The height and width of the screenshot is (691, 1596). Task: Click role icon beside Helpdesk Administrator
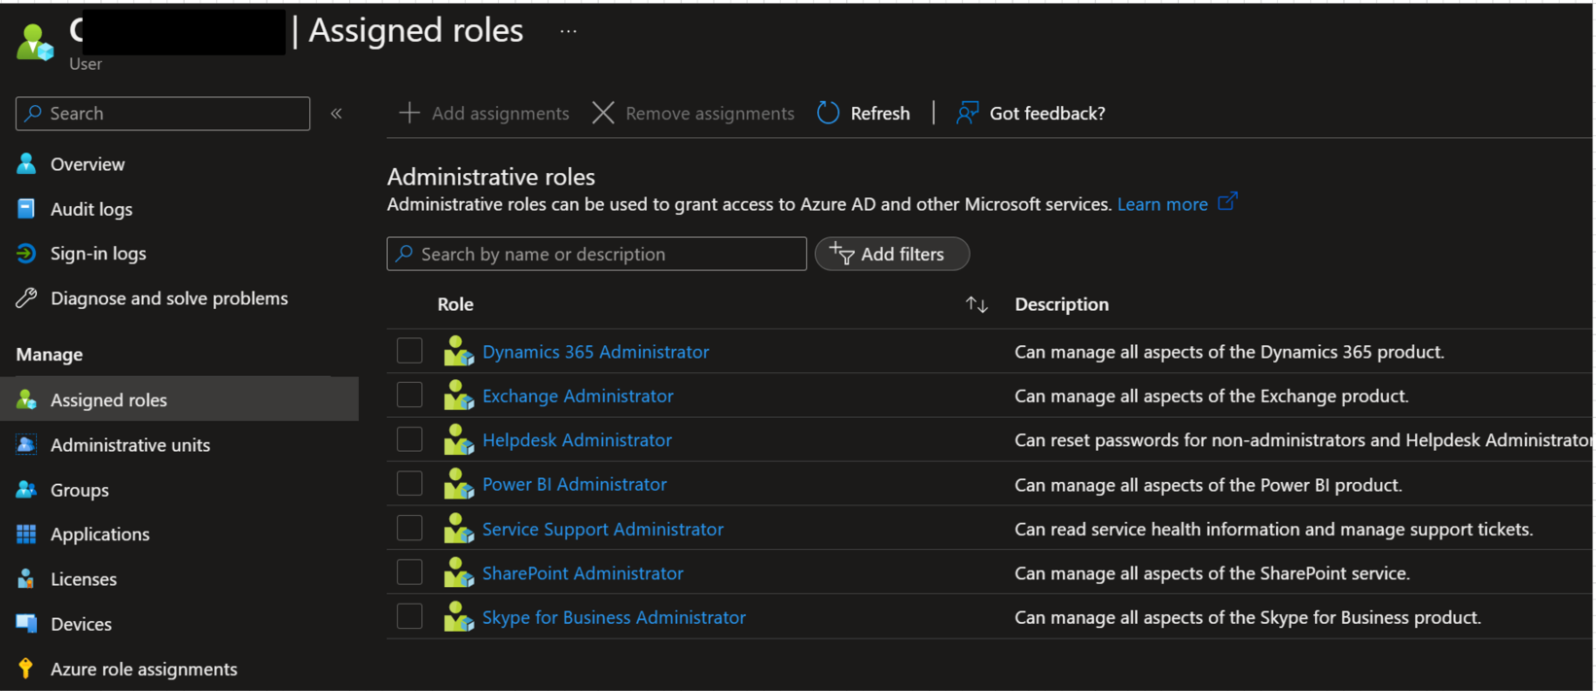coord(458,439)
